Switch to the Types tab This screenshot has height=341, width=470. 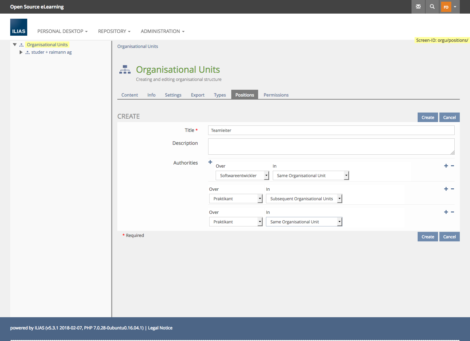(220, 95)
